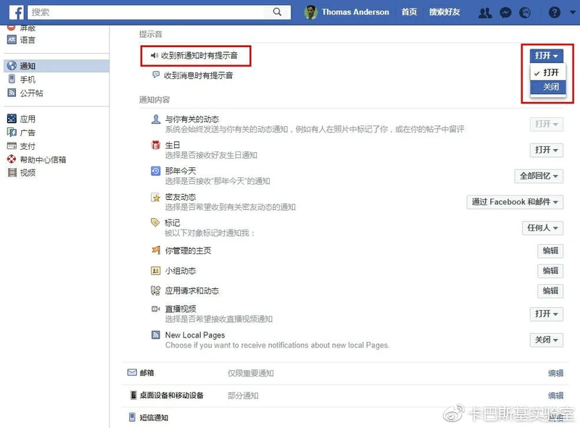This screenshot has width=580, height=428.
Task: Expand the account menu arrow
Action: (x=573, y=12)
